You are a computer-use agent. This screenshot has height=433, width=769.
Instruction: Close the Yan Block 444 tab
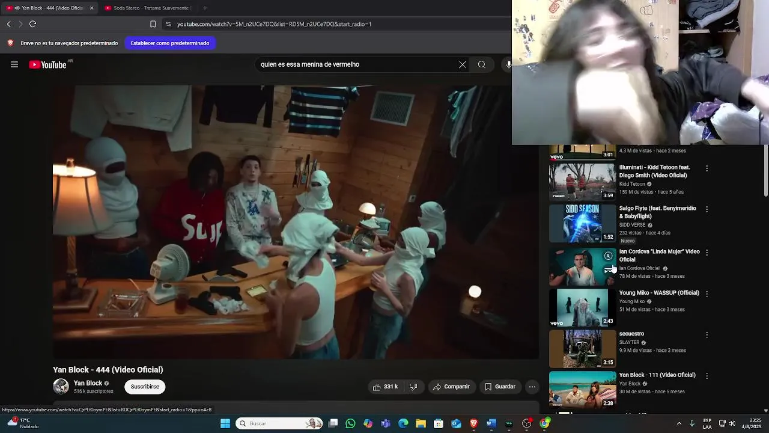(91, 8)
